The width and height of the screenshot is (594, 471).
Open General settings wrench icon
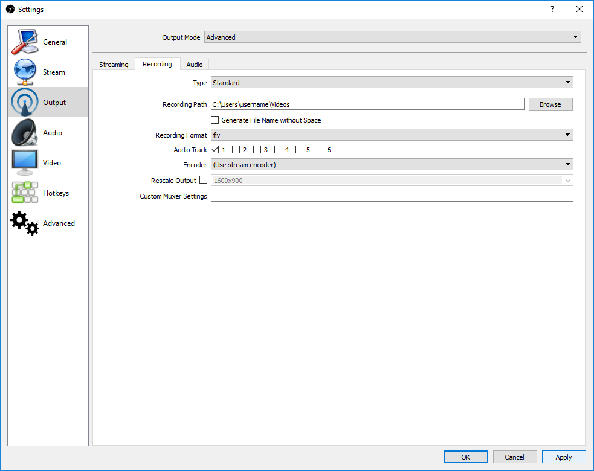(25, 42)
